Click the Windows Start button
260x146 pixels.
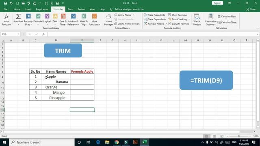4,142
